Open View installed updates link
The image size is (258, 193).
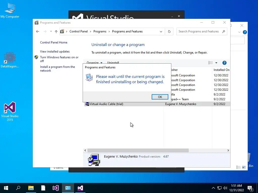[x=55, y=51]
